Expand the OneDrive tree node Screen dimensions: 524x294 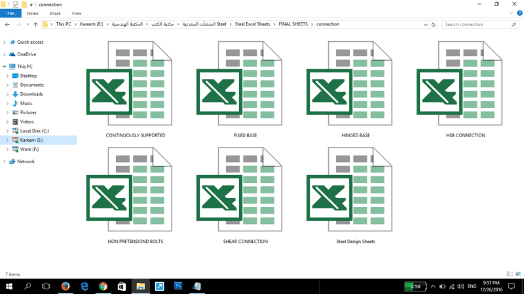tap(5, 54)
